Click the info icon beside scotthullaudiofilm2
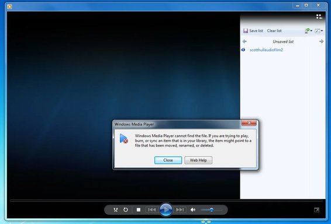The height and width of the screenshot is (224, 331). point(243,50)
